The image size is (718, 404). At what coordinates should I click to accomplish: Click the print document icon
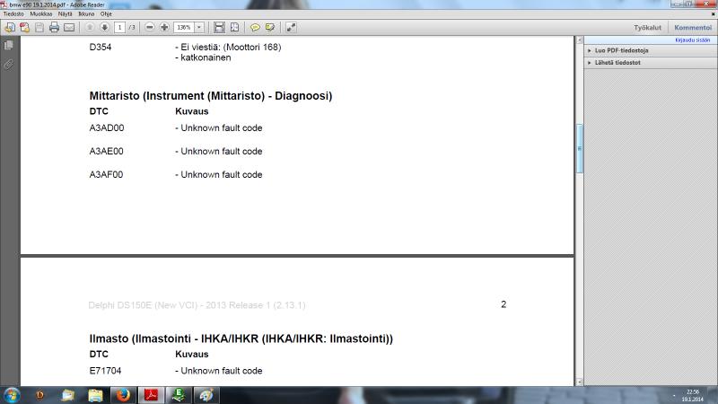click(x=54, y=28)
